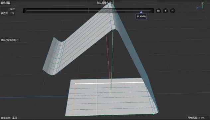210x120 pixels.
Task: Click the white endpoint dot of cut
Action: [x=76, y=84]
